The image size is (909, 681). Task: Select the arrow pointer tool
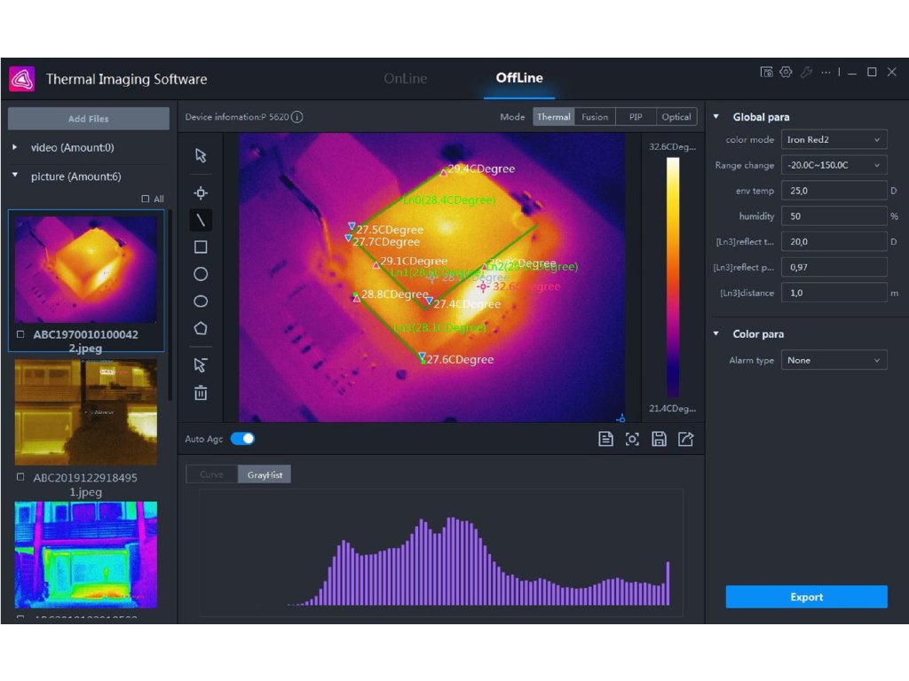click(201, 156)
